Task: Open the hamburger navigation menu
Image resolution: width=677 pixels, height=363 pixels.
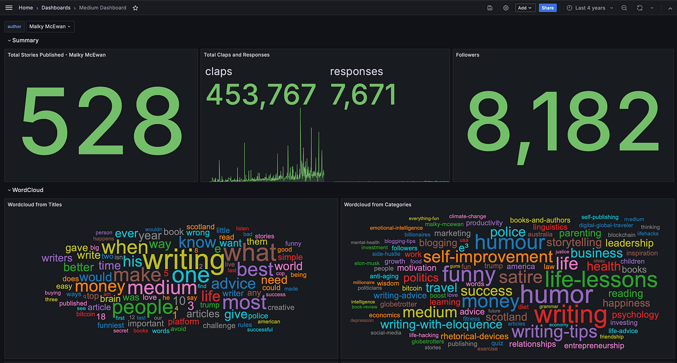Action: [8, 8]
